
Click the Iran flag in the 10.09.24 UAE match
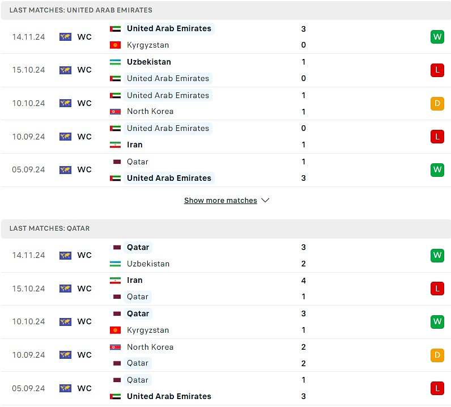point(116,145)
